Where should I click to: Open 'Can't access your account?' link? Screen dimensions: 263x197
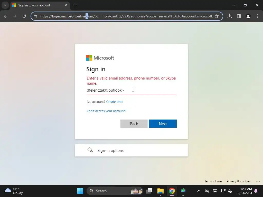(107, 111)
